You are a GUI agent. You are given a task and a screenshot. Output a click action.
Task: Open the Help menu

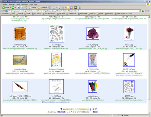(x=36, y=4)
